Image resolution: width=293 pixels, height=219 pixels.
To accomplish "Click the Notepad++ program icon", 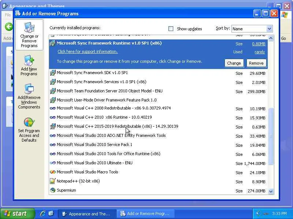I will [x=53, y=181].
